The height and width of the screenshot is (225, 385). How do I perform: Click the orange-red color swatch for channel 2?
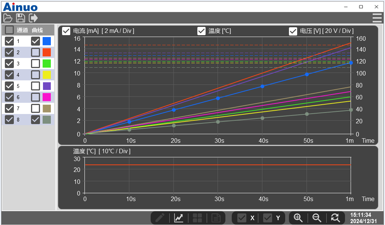47,52
